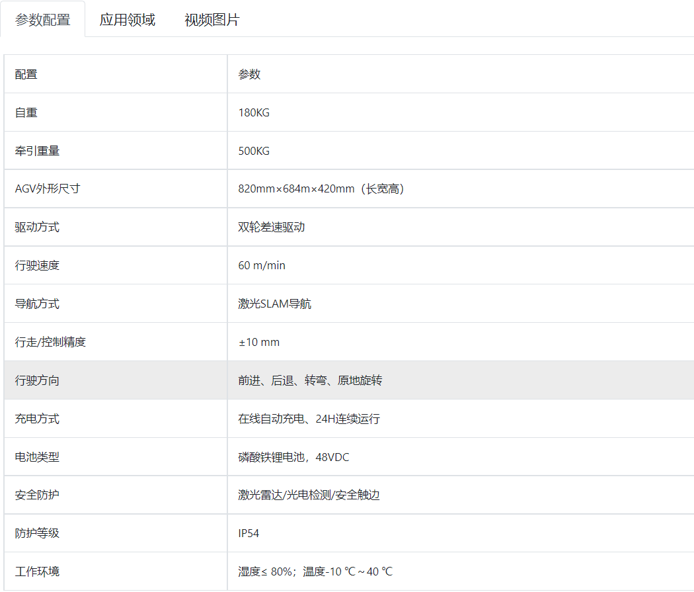Click the ±10 mm precision value
This screenshot has height=592, width=694.
[x=259, y=343]
